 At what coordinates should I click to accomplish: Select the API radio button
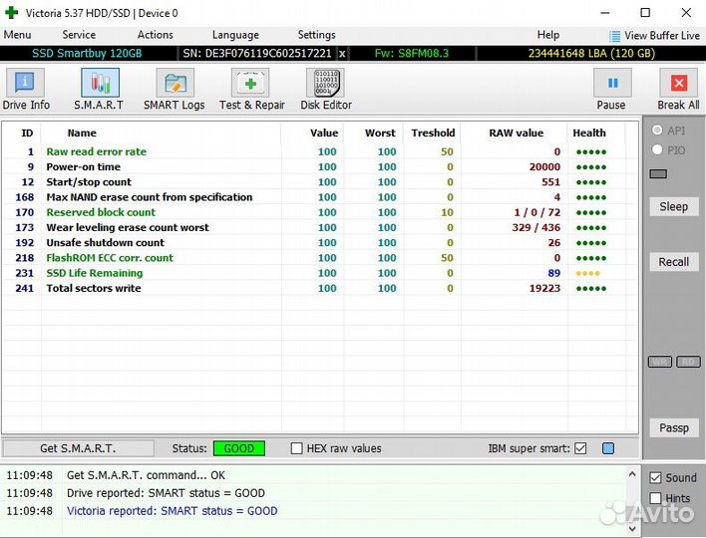[657, 131]
